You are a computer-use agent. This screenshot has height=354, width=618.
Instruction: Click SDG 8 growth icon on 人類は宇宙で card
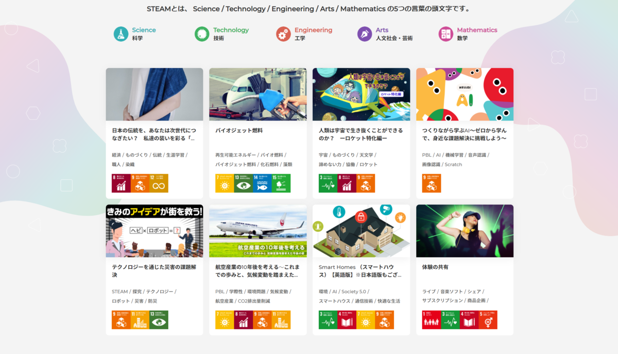pos(347,183)
